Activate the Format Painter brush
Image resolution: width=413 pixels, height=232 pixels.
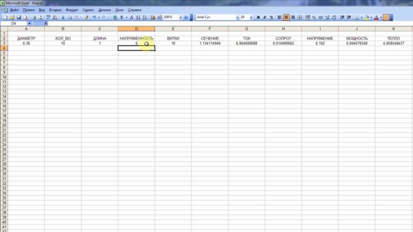coord(86,17)
